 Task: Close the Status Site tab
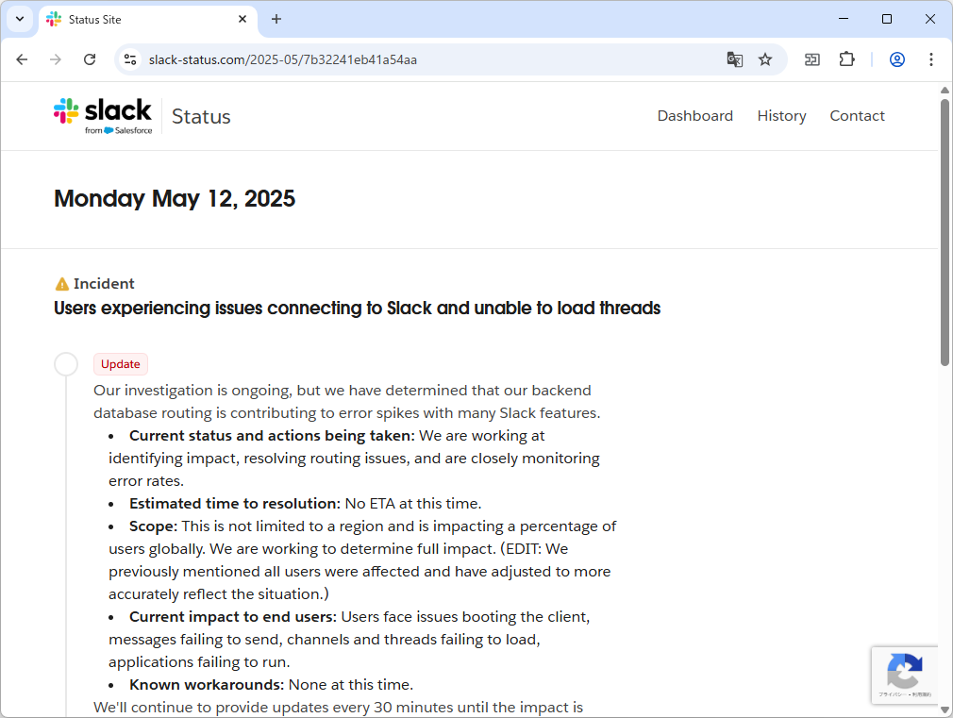point(242,20)
